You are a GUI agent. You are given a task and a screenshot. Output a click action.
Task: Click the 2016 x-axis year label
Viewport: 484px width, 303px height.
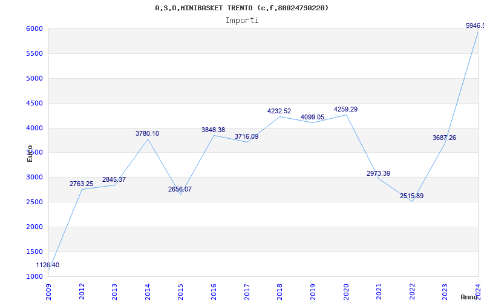[214, 291]
